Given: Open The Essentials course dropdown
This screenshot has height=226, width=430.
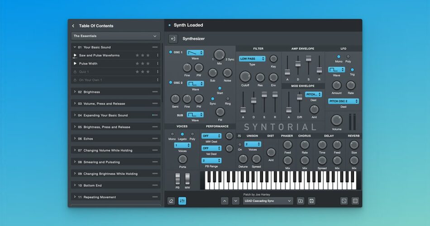Looking at the screenshot, I should coord(116,36).
